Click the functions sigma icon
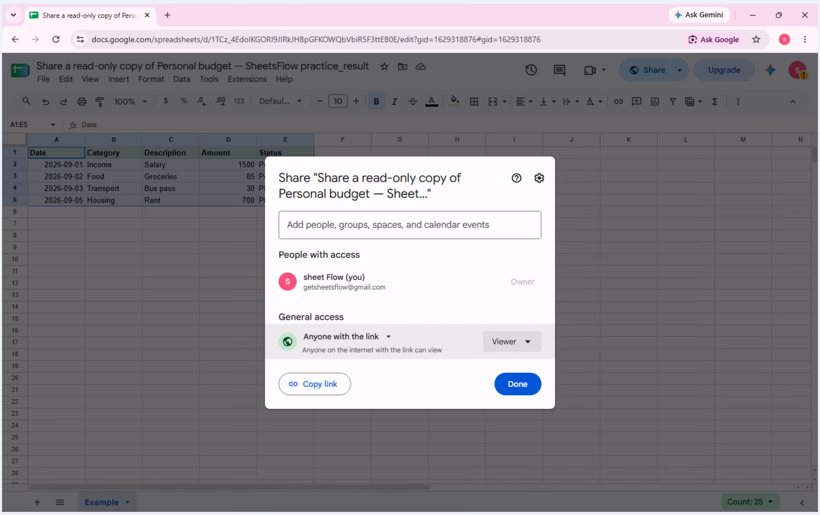820x515 pixels. [715, 101]
